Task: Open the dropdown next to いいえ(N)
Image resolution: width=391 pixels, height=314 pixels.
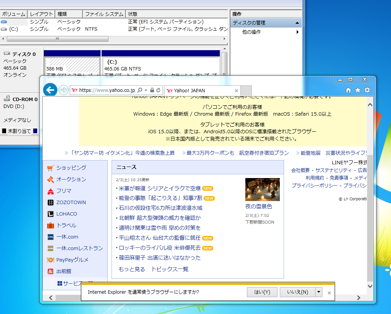Action: 318,292
